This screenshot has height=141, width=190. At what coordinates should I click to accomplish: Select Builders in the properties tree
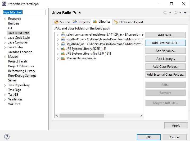point(14,23)
